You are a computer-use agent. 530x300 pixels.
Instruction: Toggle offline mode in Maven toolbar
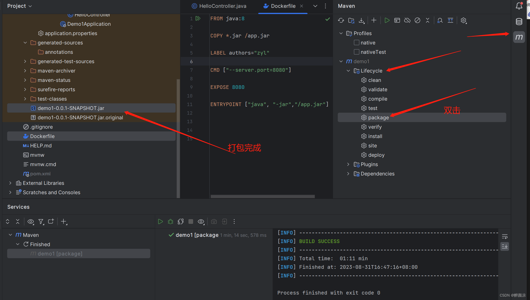(407, 20)
